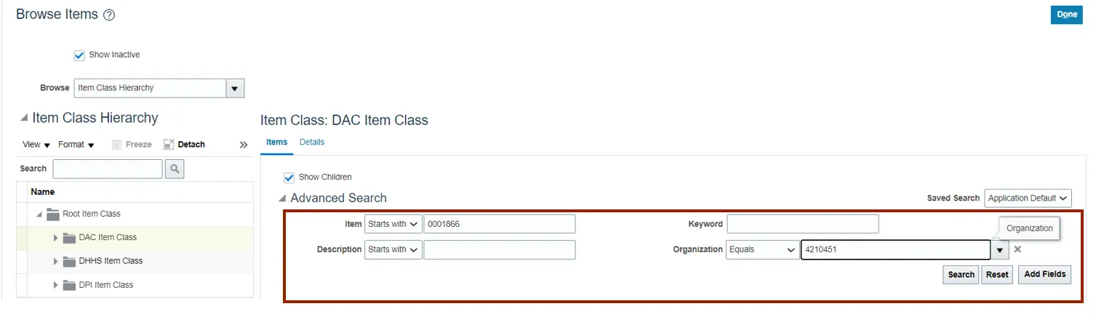Click the Freeze column icon
The image size is (1096, 325).
117,145
